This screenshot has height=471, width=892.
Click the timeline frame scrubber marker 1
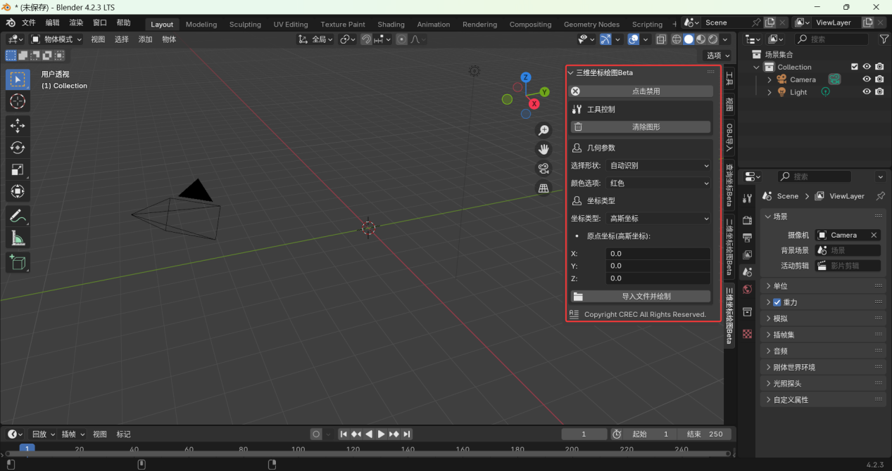(x=27, y=449)
